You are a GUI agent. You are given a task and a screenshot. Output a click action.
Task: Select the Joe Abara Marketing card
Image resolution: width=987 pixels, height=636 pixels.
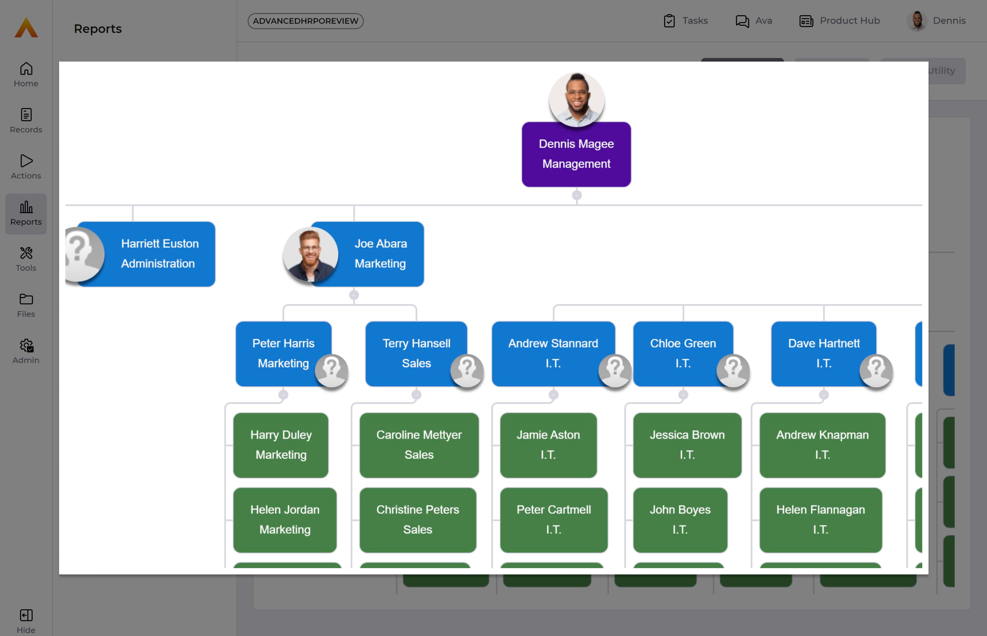click(x=368, y=254)
